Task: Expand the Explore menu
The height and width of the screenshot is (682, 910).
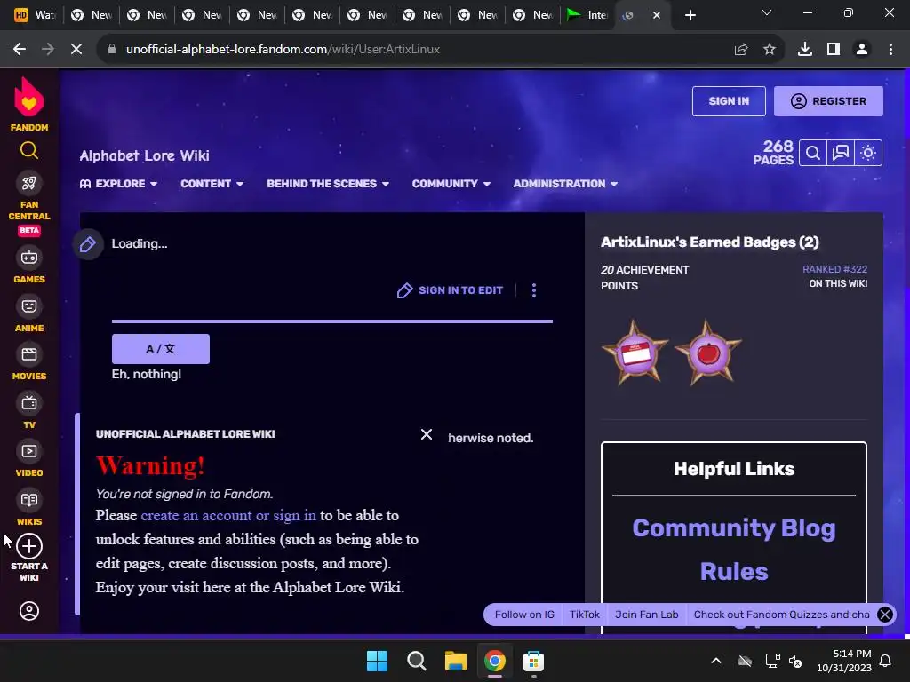Action: (118, 184)
